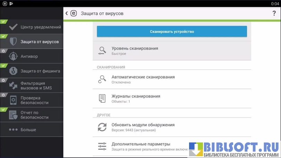Viewport: 281px width, 158px height.
Task: Click the Антивор target icon in sidebar
Action: (13, 56)
